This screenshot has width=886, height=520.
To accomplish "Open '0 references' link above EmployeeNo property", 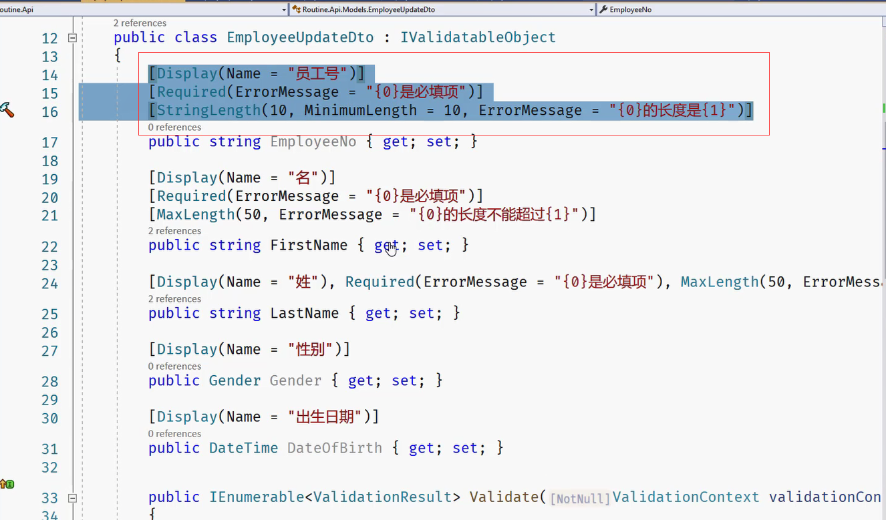I will tap(174, 127).
